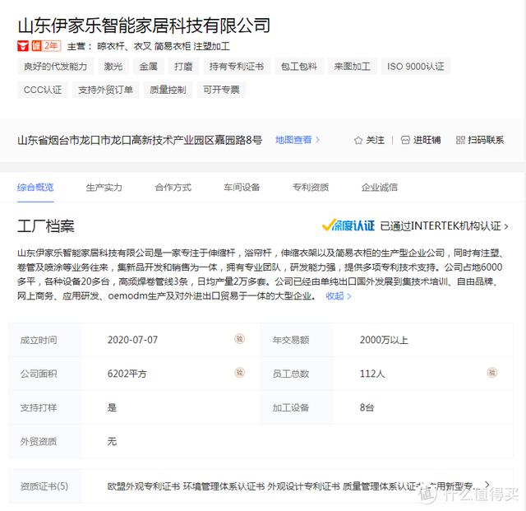
Task: Click the ISO 9000认证 tag
Action: tap(415, 67)
